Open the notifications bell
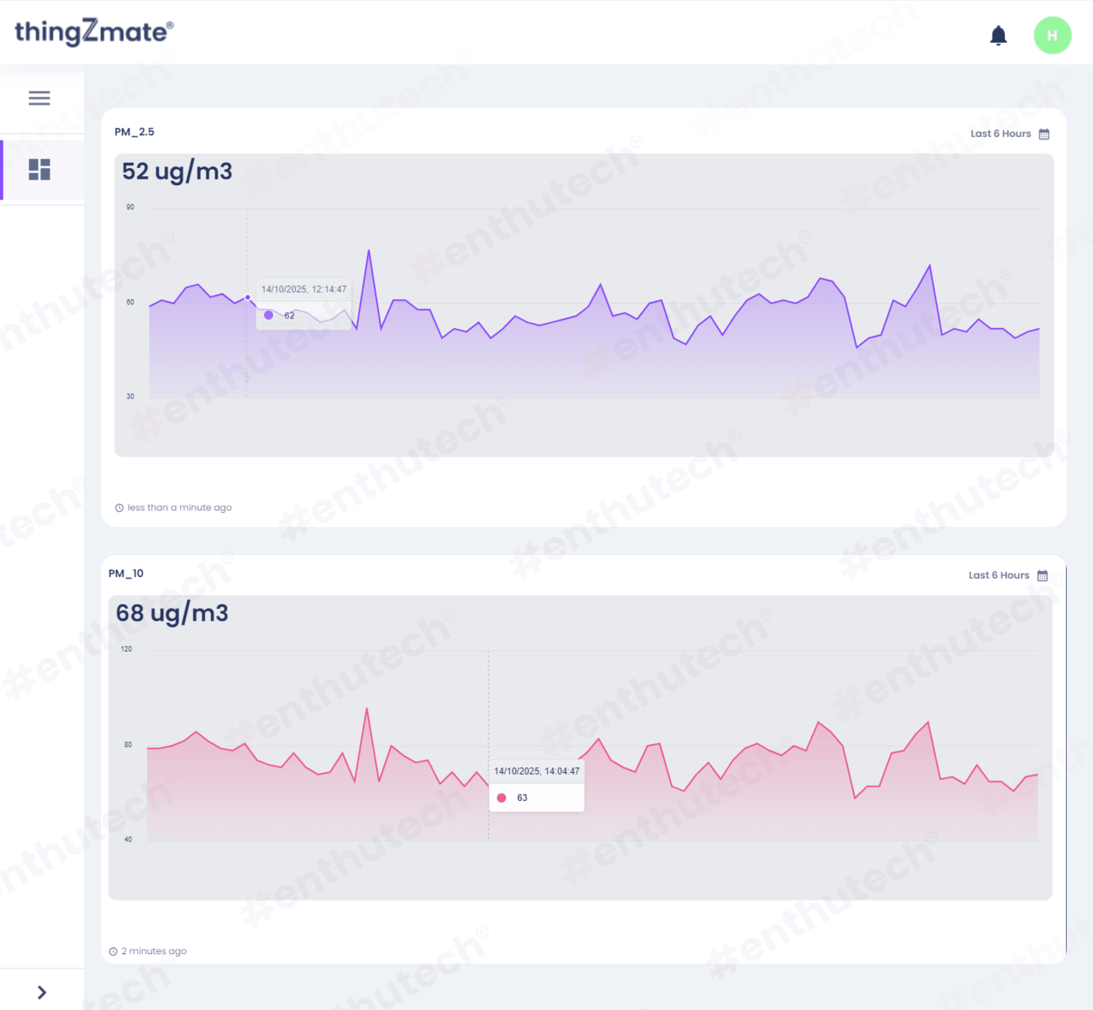The height and width of the screenshot is (1010, 1093). 998,35
